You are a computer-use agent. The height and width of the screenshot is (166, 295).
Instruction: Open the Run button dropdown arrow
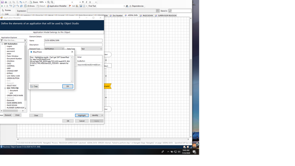pyautogui.click(x=4, y=6)
